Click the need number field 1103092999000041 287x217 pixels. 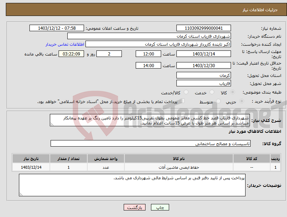click(204, 28)
